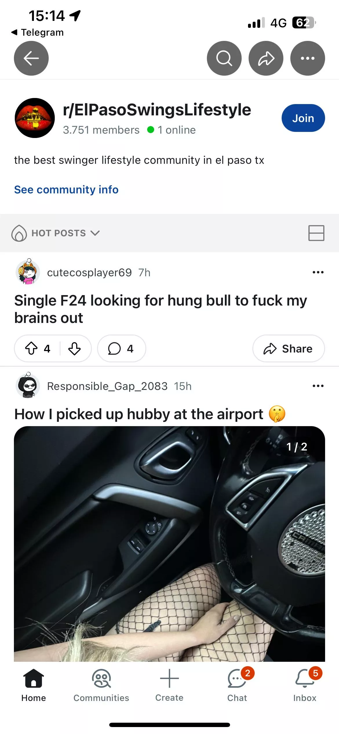This screenshot has height=734, width=339.
Task: Join the r/ElPasoSwingsLifestyle community
Action: click(303, 118)
